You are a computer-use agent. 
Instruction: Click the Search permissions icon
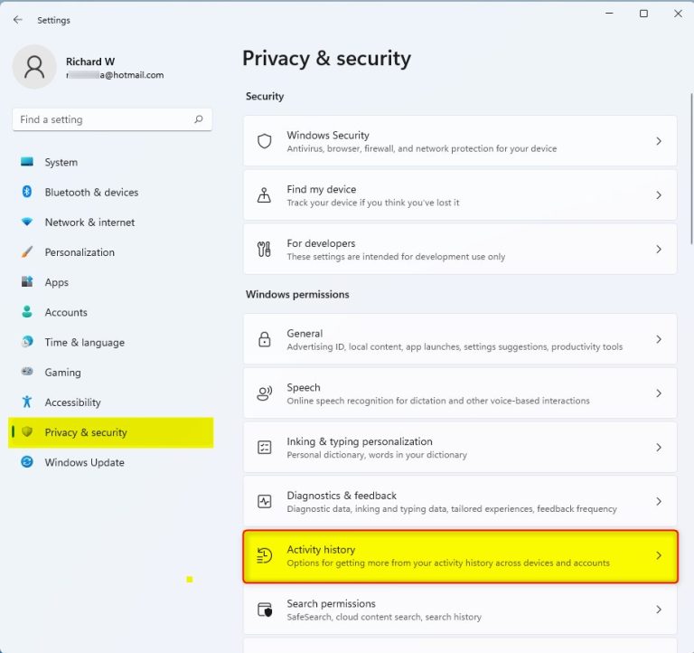tap(264, 610)
